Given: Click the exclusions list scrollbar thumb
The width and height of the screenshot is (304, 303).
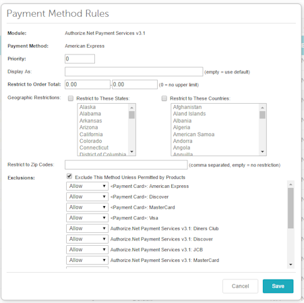Looking at the screenshot, I should [291, 208].
